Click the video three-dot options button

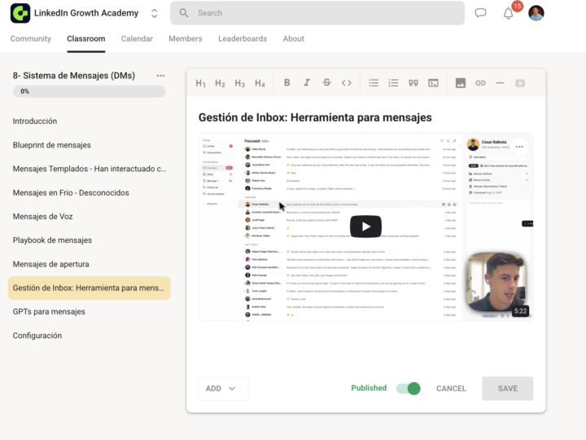(x=519, y=147)
